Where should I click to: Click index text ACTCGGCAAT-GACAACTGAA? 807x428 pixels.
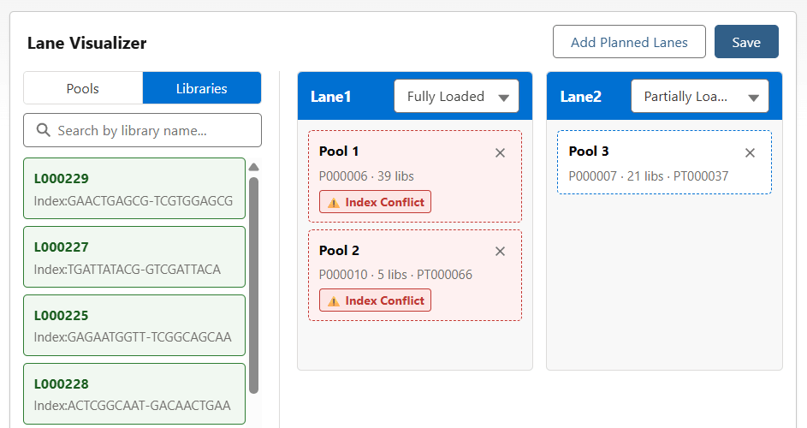[149, 406]
